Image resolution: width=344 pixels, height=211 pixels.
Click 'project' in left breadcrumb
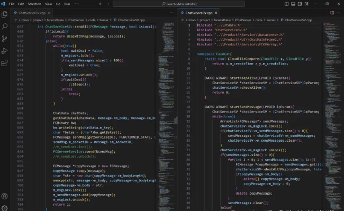(38, 20)
